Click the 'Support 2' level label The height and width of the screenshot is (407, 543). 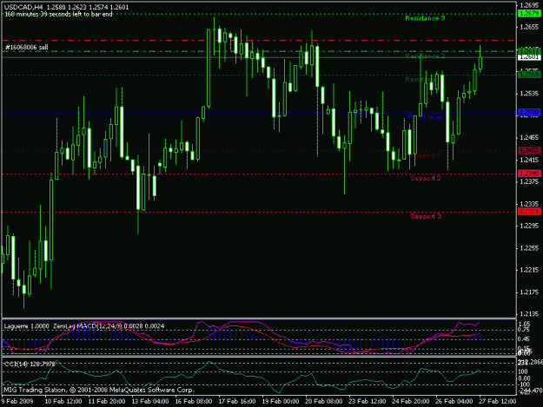(425, 179)
